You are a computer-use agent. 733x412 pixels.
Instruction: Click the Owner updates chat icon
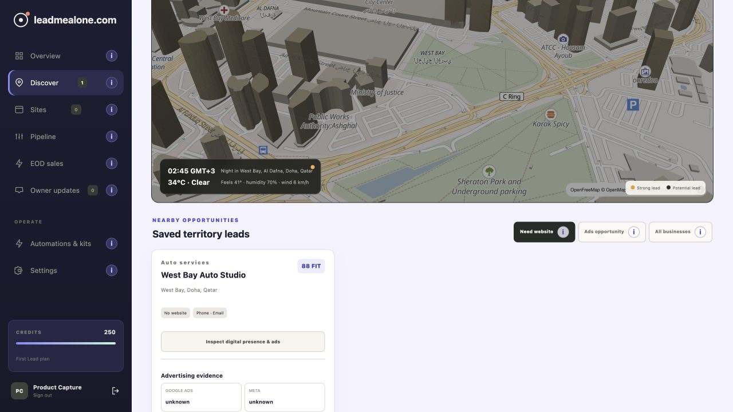(x=19, y=190)
